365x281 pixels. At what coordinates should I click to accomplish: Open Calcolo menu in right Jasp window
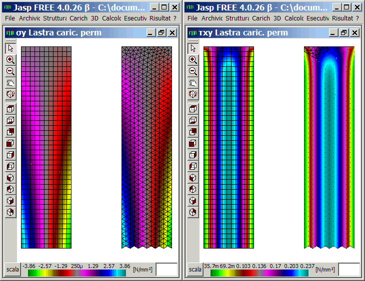pyautogui.click(x=294, y=18)
